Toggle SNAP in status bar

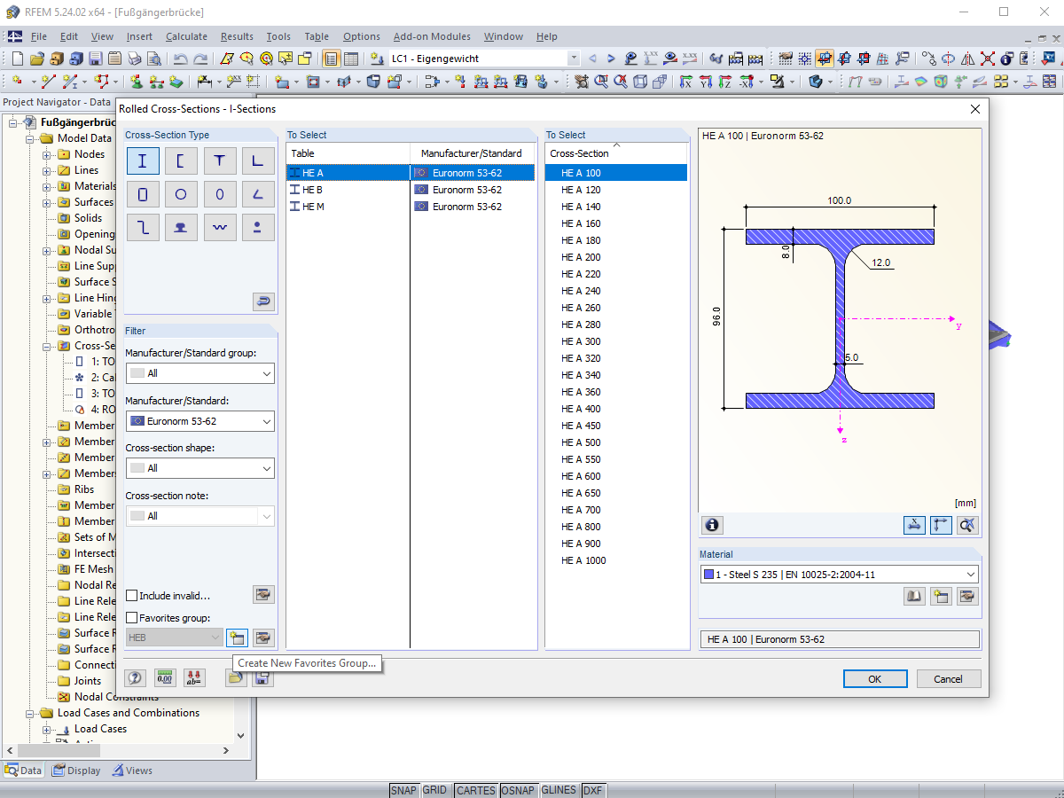click(403, 790)
